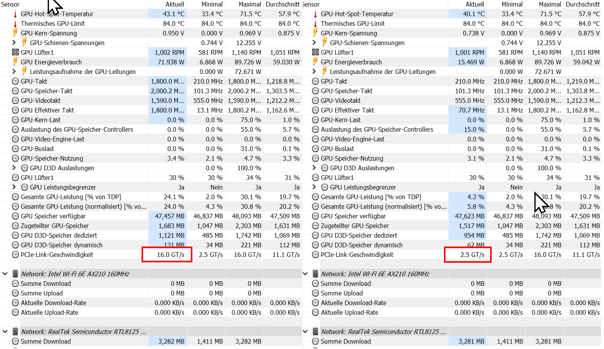The width and height of the screenshot is (604, 349).
Task: Select the '15.0 %' memory controller load value
Action: coord(474,129)
